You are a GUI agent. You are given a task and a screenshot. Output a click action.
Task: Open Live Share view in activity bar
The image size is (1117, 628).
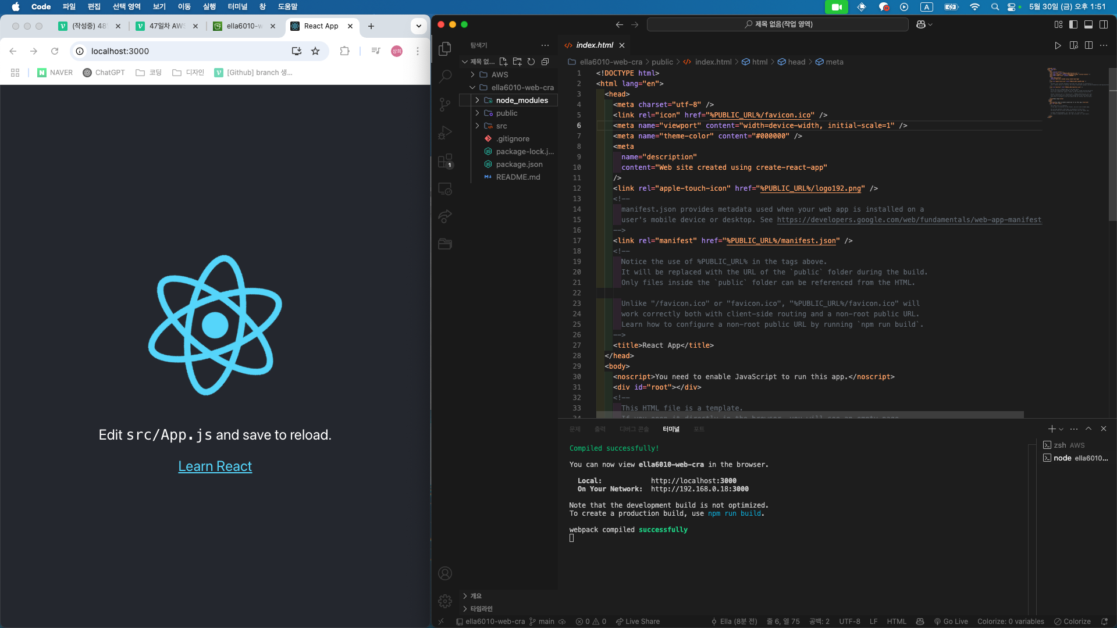pyautogui.click(x=445, y=216)
